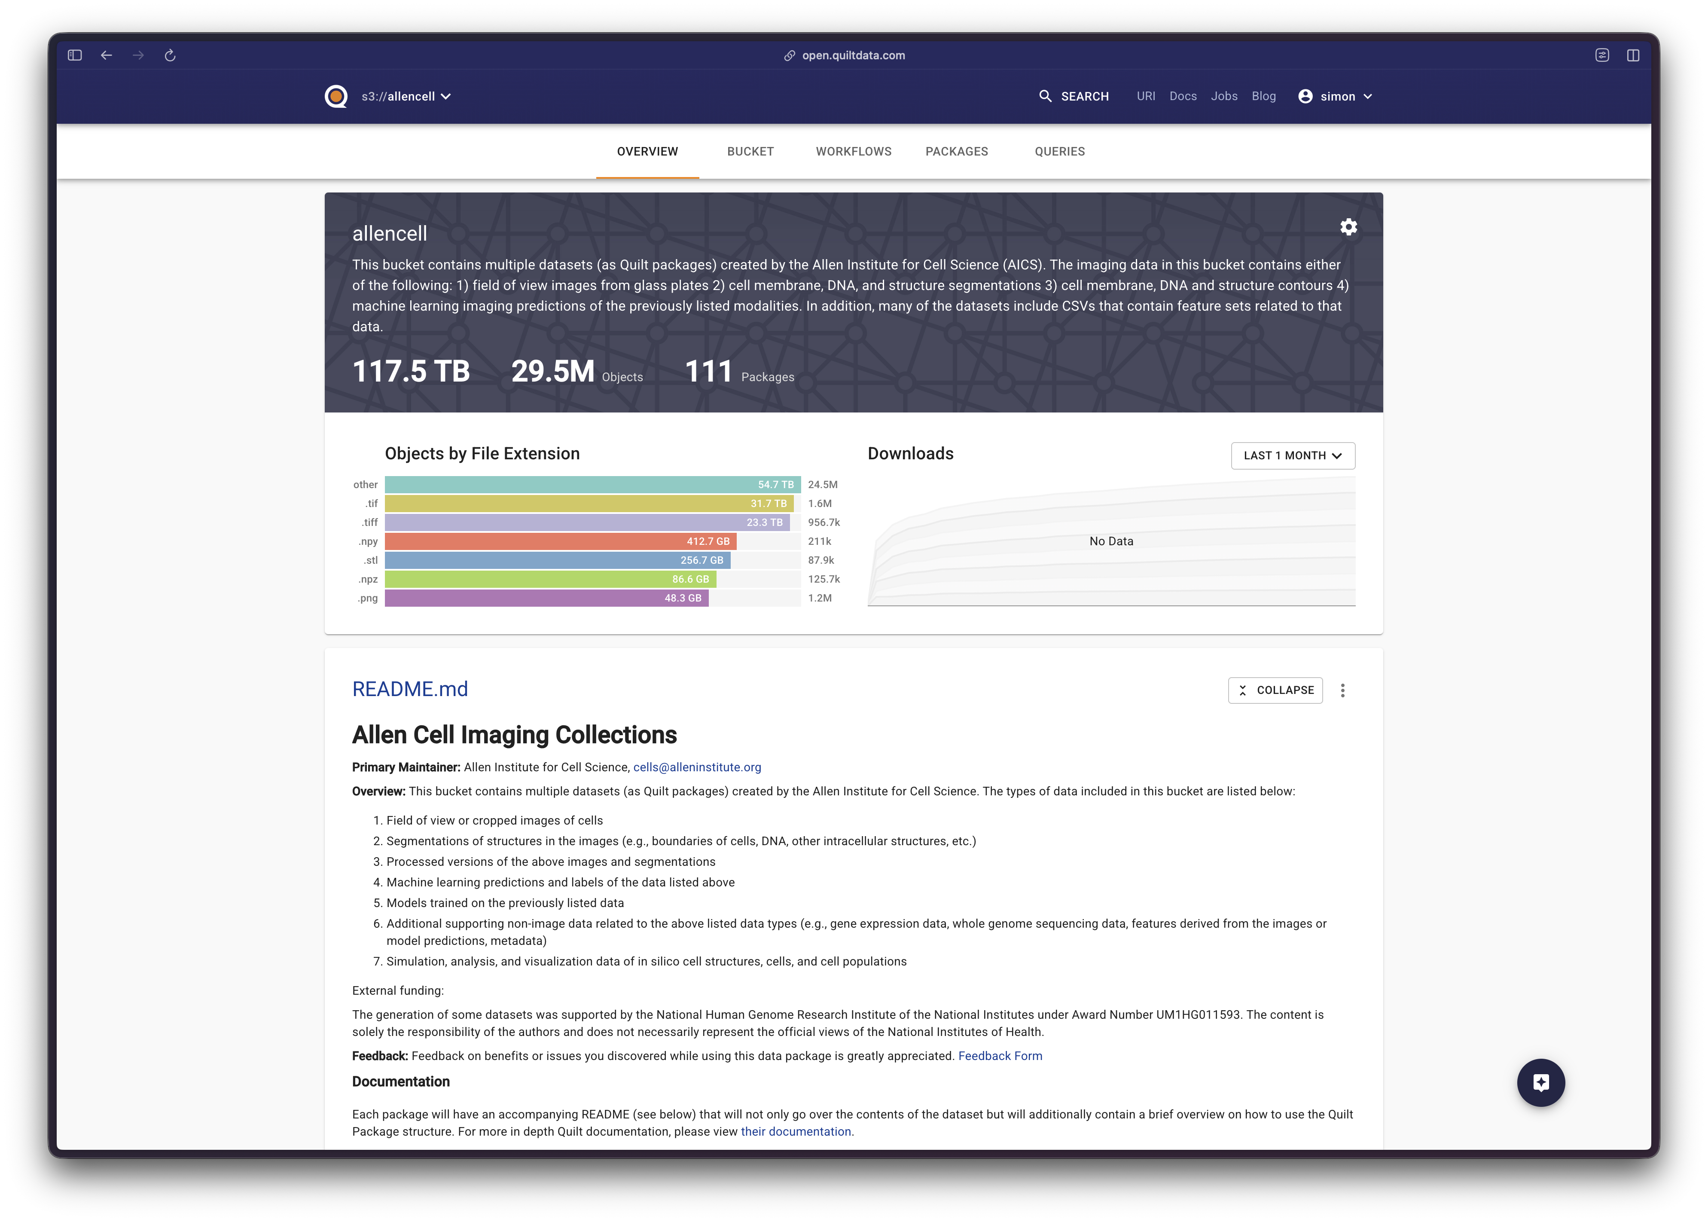Click the Downloads 'No Data' chart
Screen dimensions: 1708x1222
1111,541
